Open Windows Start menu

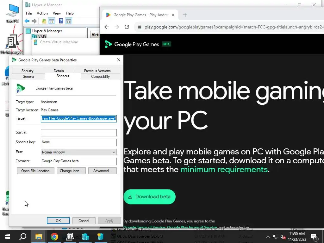click(x=8, y=237)
